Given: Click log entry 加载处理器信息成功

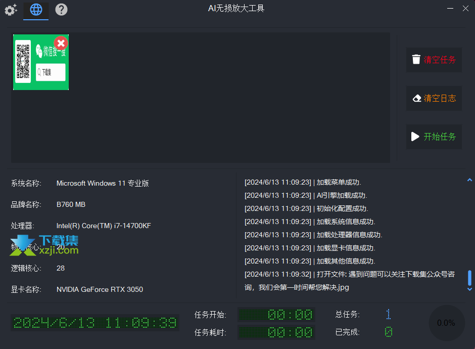Looking at the screenshot, I should (x=313, y=235).
